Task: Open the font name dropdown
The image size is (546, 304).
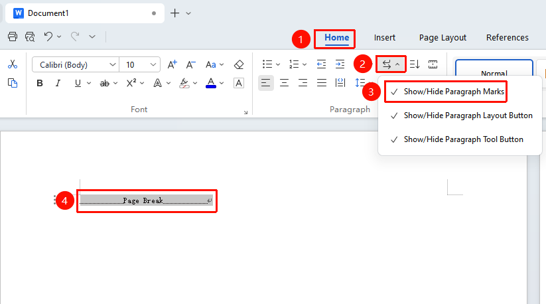Action: tap(113, 64)
